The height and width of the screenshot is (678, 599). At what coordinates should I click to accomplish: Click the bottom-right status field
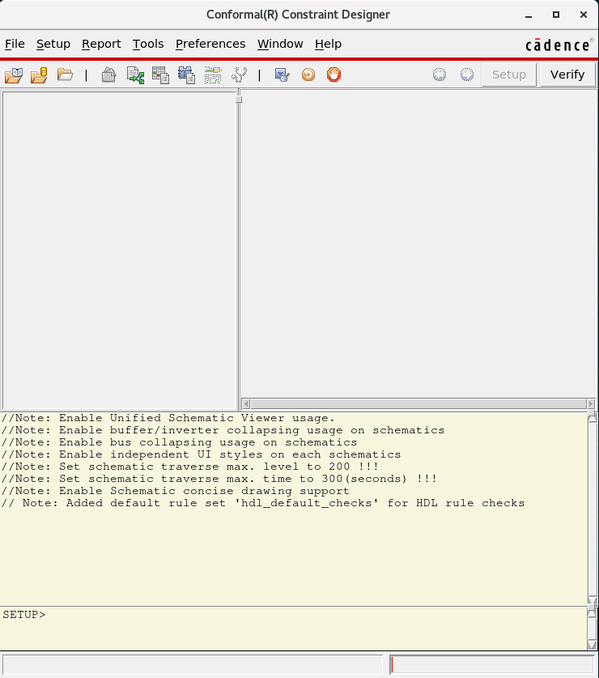coord(492,664)
